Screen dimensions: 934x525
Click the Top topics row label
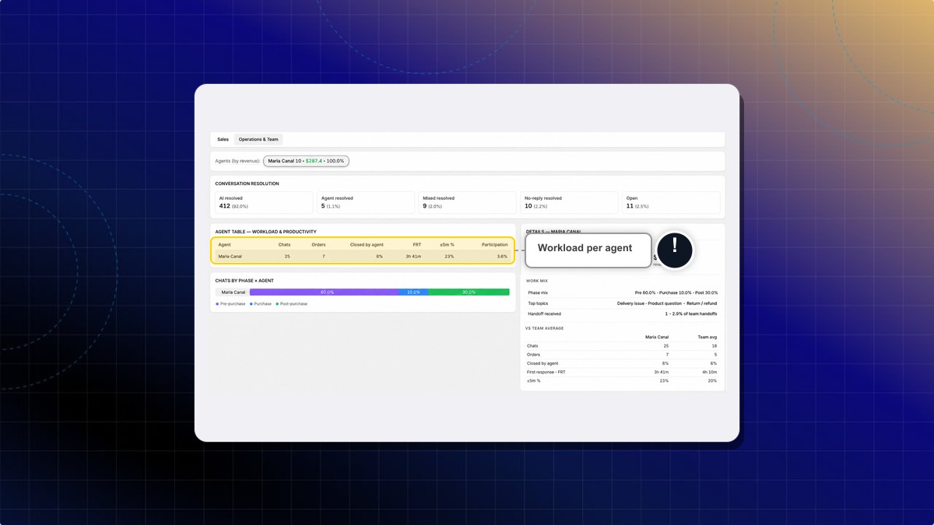tap(537, 303)
